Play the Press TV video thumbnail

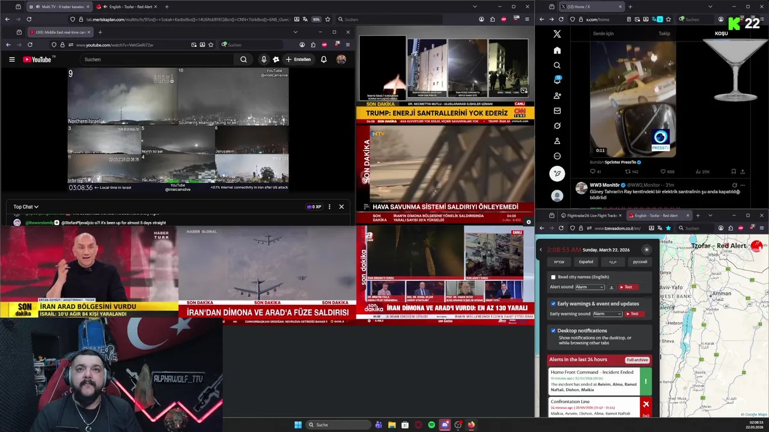coord(633,99)
